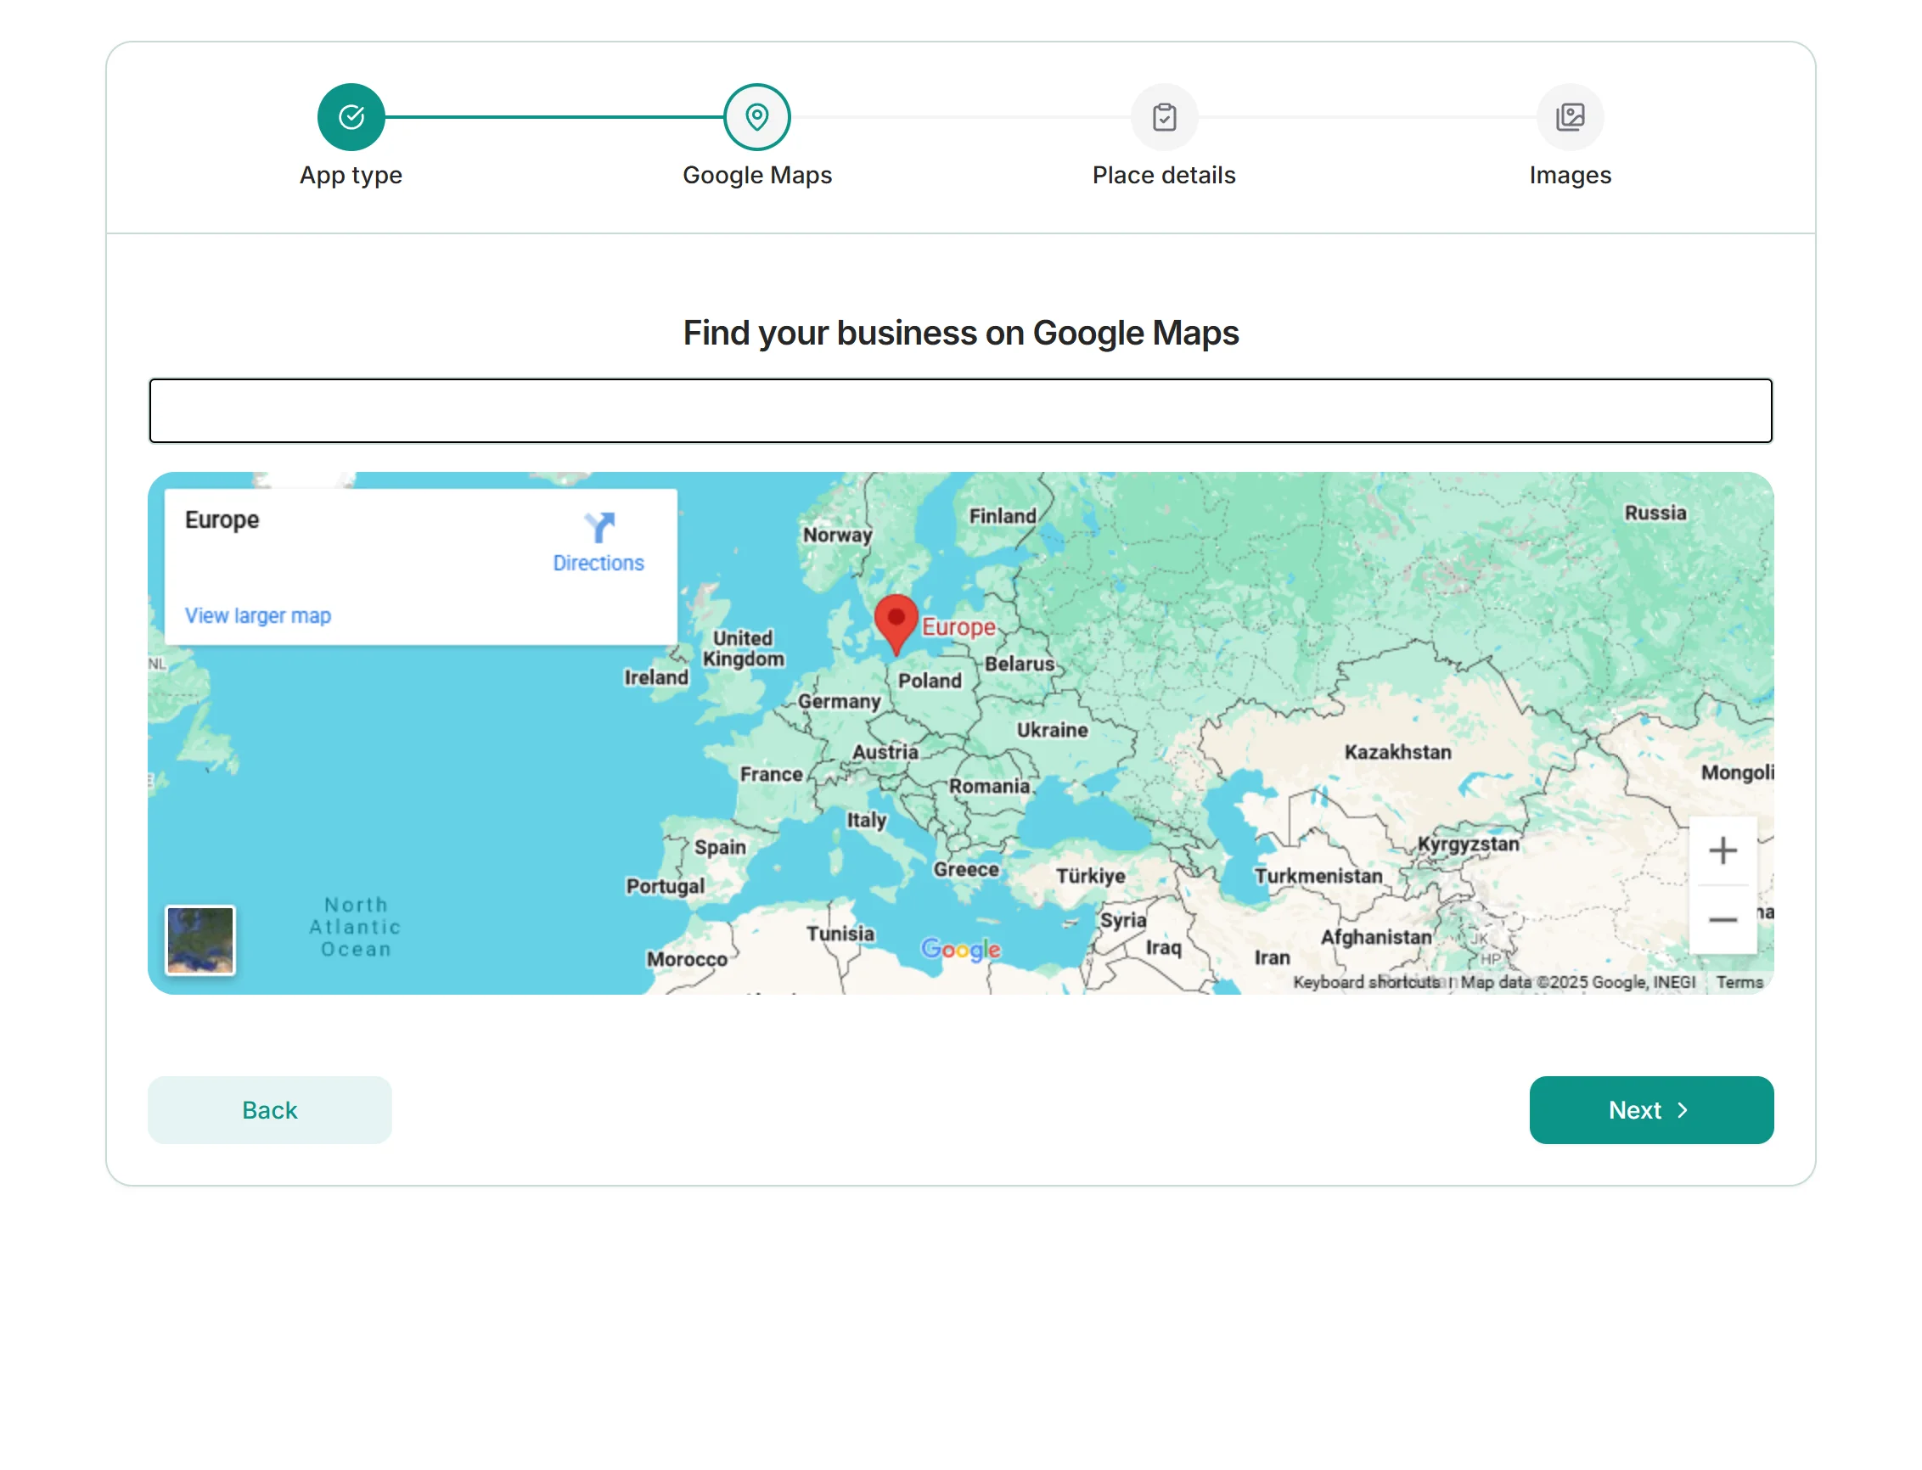The height and width of the screenshot is (1470, 1922).
Task: Click the red Europe label beside the pin
Action: [958, 626]
